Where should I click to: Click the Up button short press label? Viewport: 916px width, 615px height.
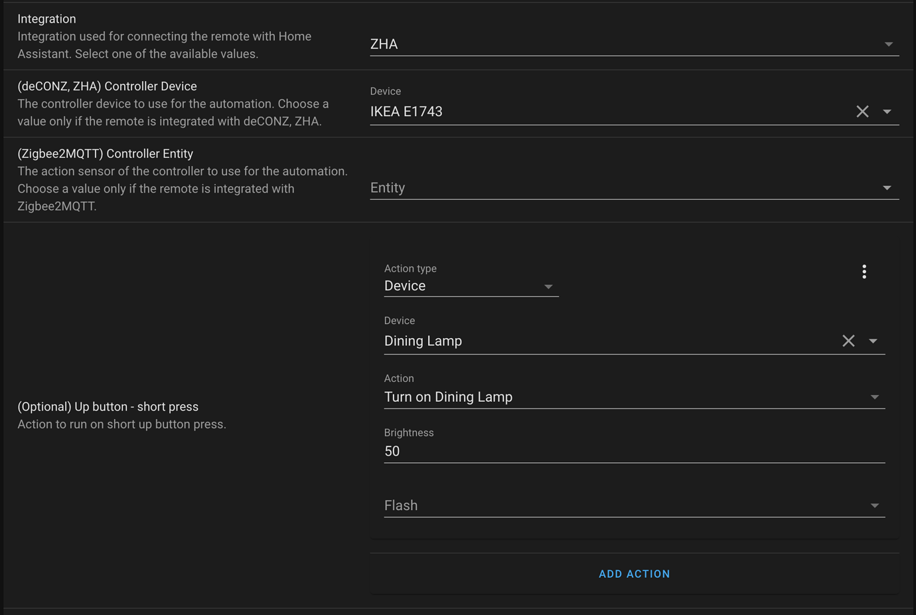click(108, 406)
